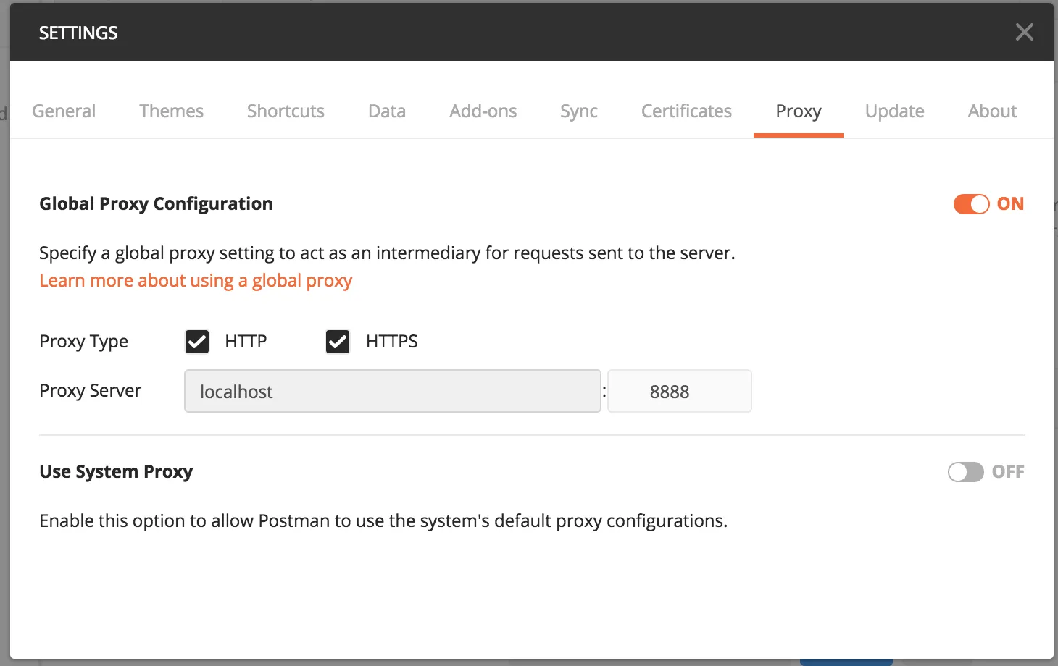Open the Add-ons tab
This screenshot has width=1058, height=666.
(x=483, y=111)
